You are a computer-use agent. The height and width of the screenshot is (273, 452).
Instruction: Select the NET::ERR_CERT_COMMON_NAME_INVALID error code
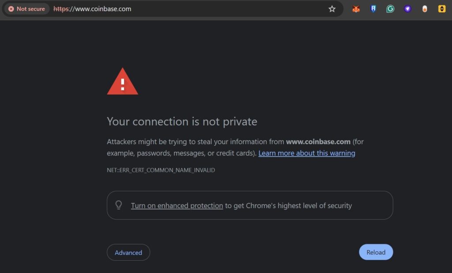(161, 170)
